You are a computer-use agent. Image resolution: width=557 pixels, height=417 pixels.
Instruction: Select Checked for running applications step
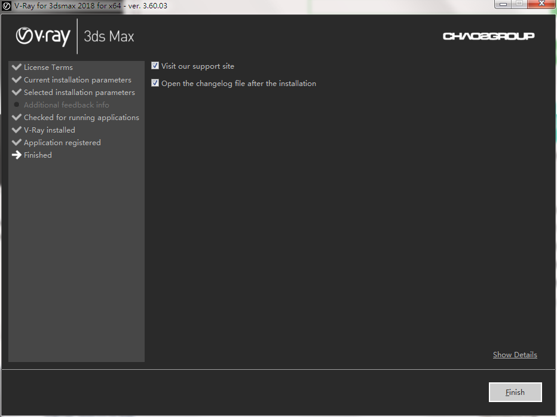pos(81,117)
